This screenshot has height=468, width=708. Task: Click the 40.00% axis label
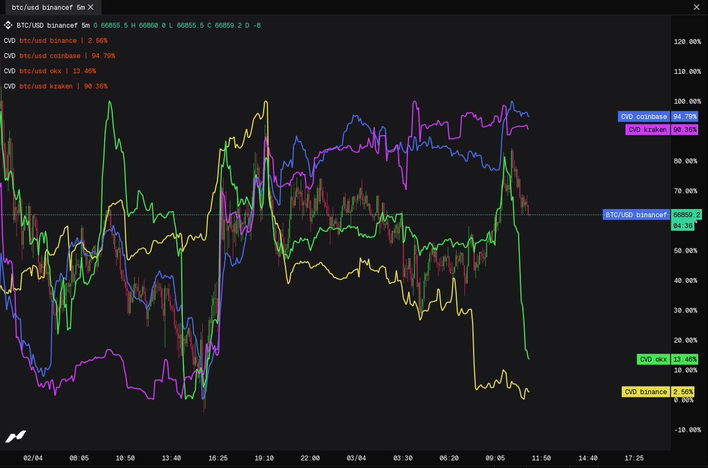[687, 281]
